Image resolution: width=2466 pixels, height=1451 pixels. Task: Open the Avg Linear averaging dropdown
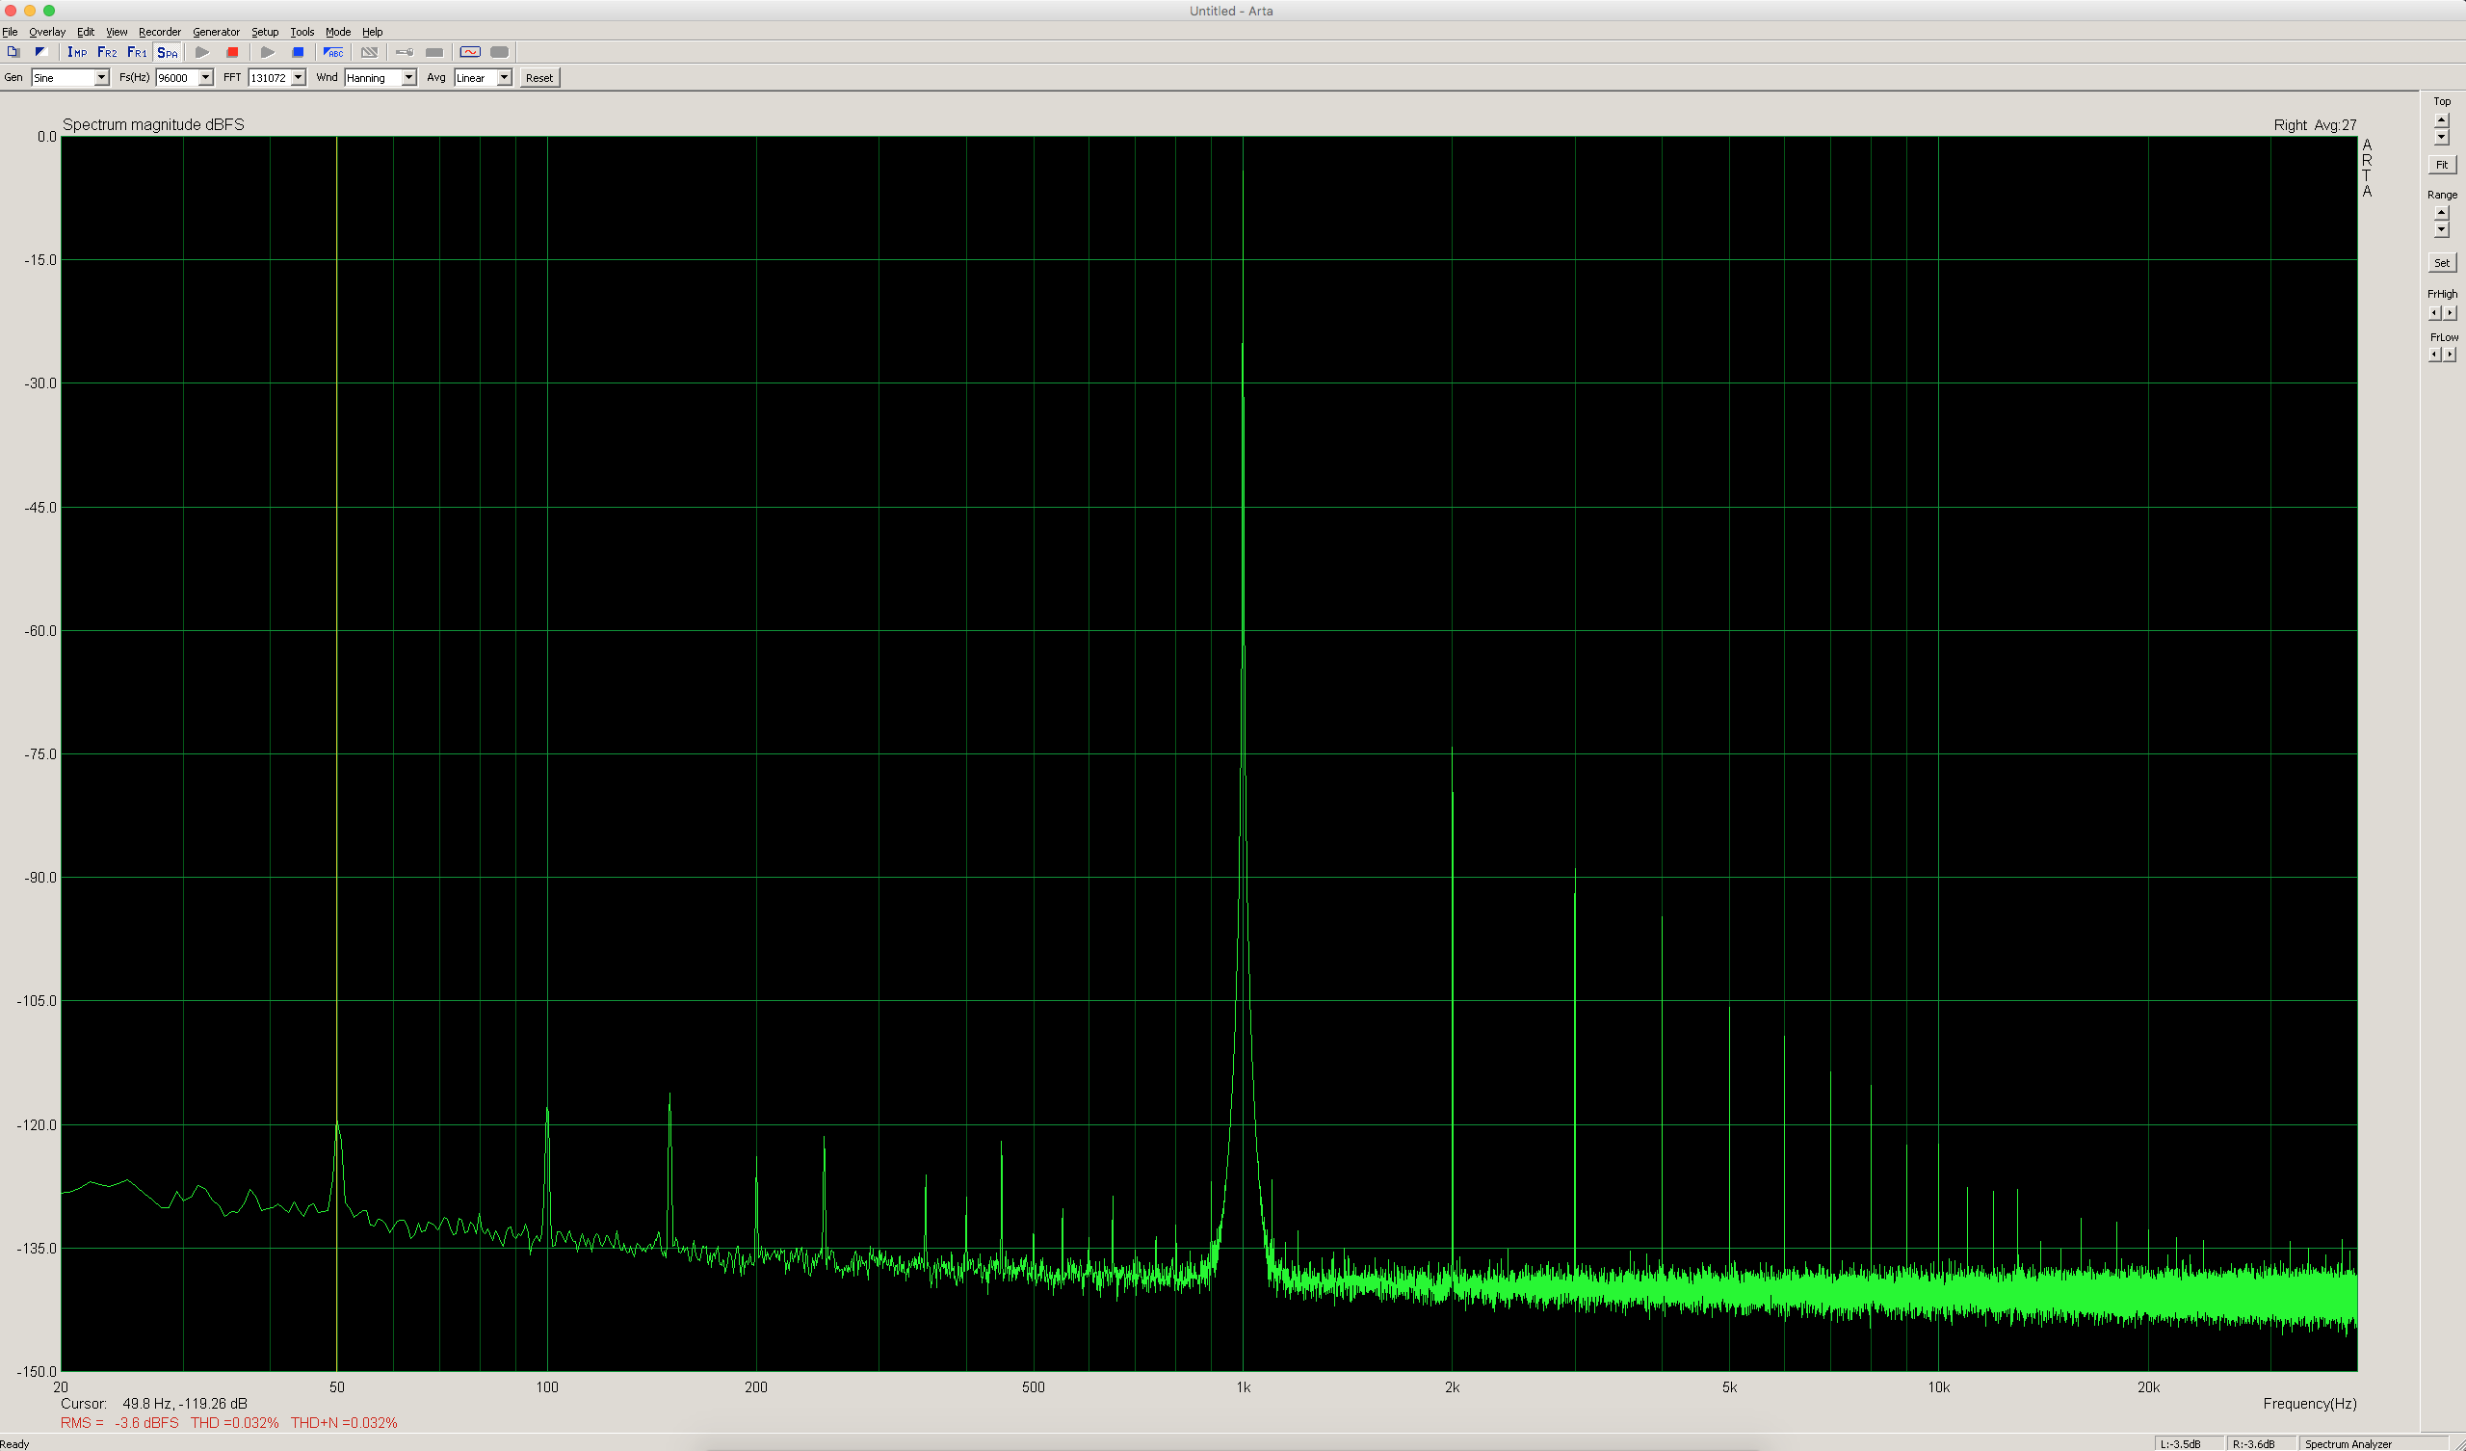tap(504, 78)
